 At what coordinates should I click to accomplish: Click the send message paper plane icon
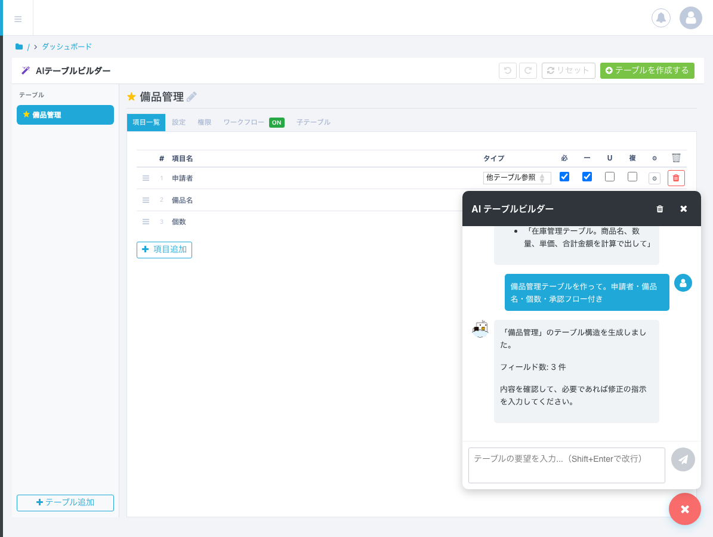coord(683,459)
